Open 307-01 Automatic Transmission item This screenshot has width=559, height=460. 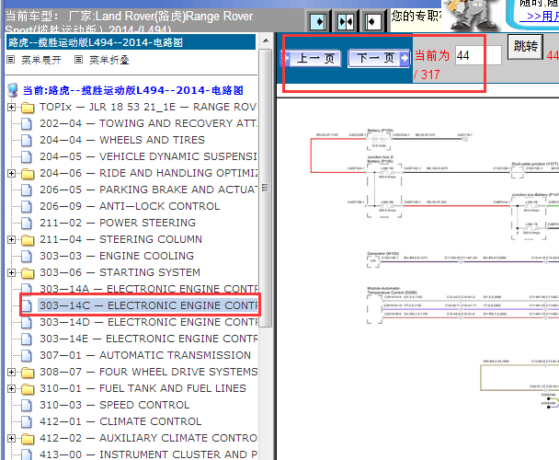coord(145,355)
